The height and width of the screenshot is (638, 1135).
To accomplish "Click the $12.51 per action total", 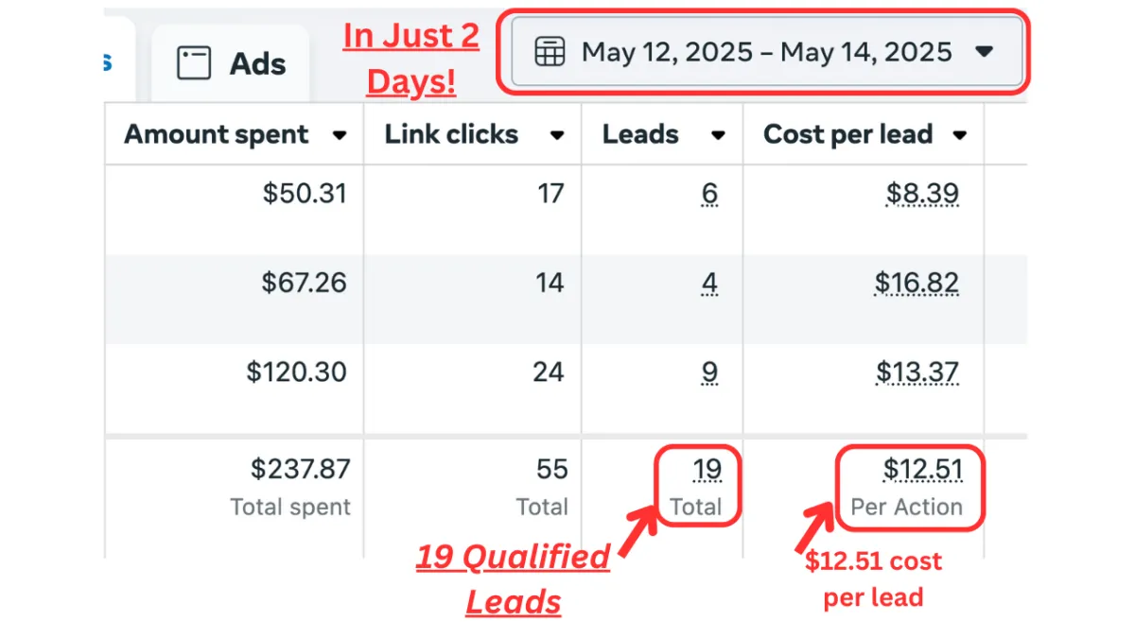I will pyautogui.click(x=922, y=469).
